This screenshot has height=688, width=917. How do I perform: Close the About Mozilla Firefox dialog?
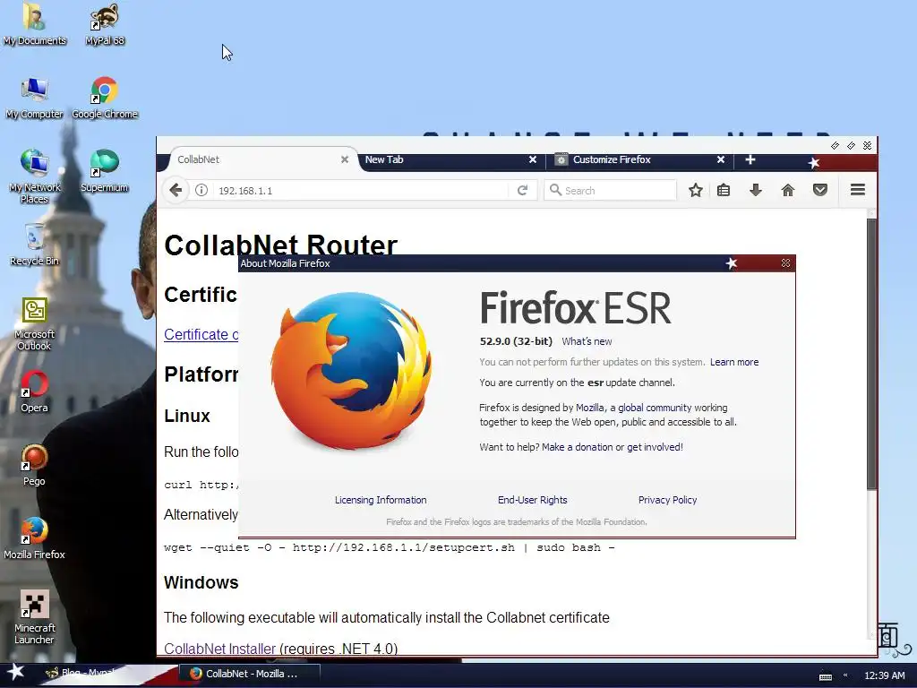[x=786, y=263]
